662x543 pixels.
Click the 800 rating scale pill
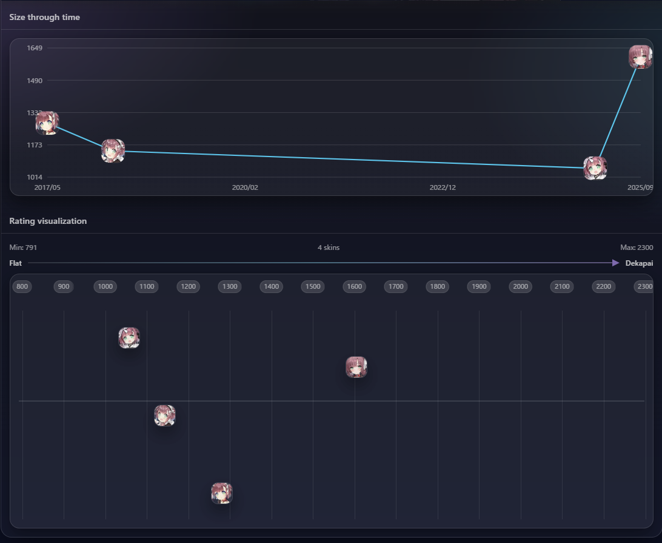22,286
